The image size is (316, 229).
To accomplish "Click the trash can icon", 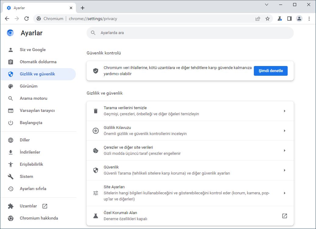I will pos(95,111).
